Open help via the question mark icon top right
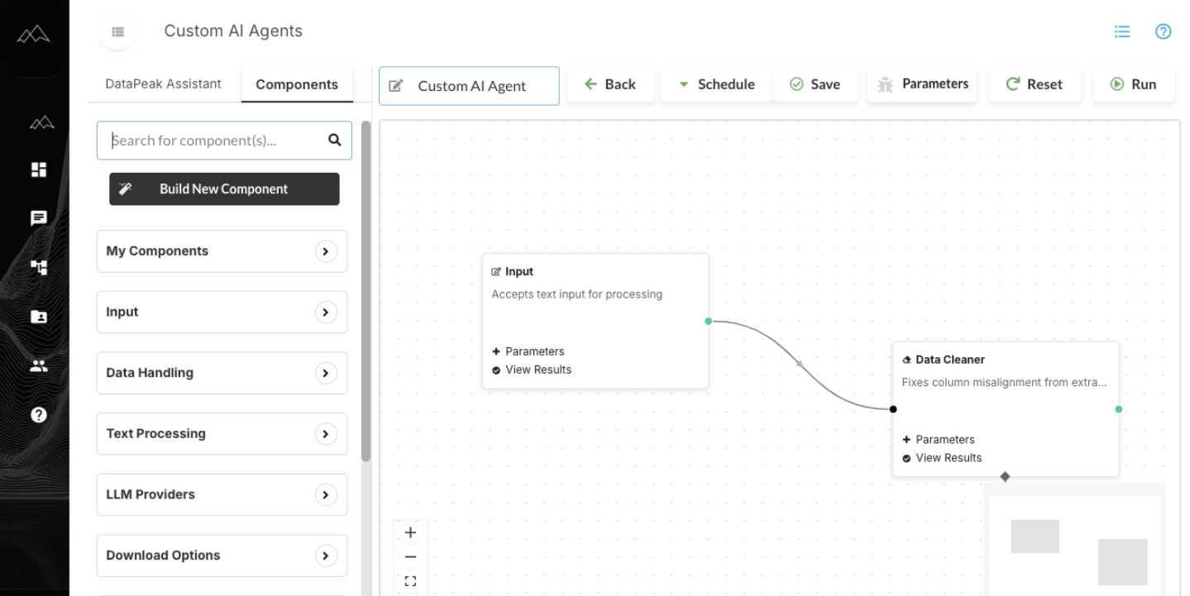 tap(1163, 31)
